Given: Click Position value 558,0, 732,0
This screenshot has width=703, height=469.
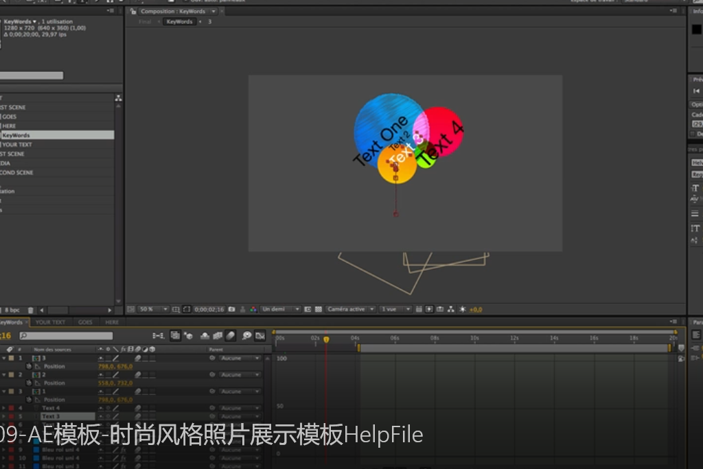Looking at the screenshot, I should click(x=115, y=383).
